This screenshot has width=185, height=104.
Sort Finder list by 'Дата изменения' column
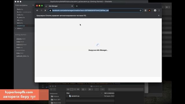click(x=109, y=93)
